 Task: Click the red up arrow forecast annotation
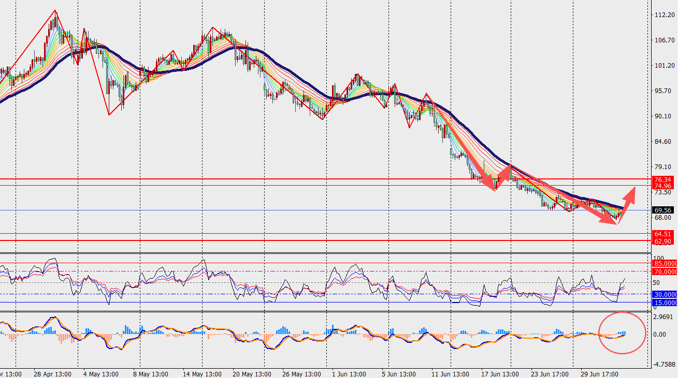627,204
